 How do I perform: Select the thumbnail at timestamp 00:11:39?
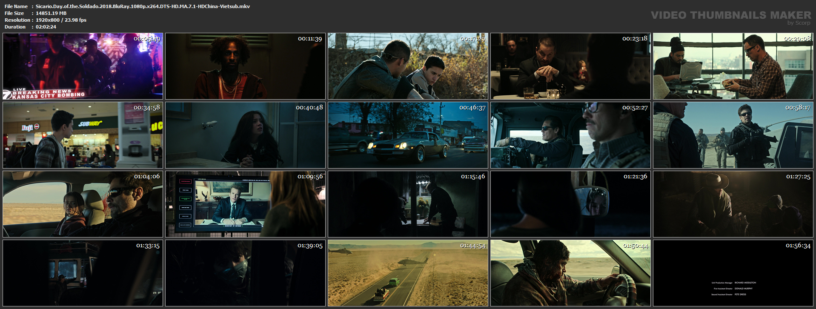coord(245,66)
